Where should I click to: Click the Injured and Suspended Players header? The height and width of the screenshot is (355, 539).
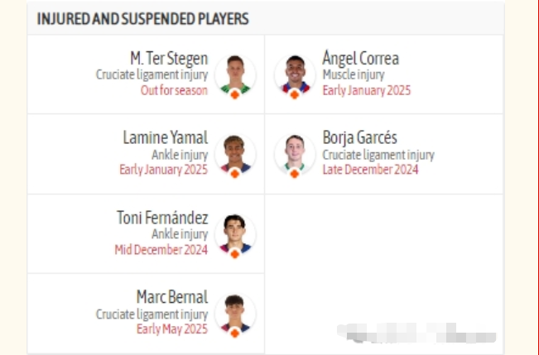(142, 19)
